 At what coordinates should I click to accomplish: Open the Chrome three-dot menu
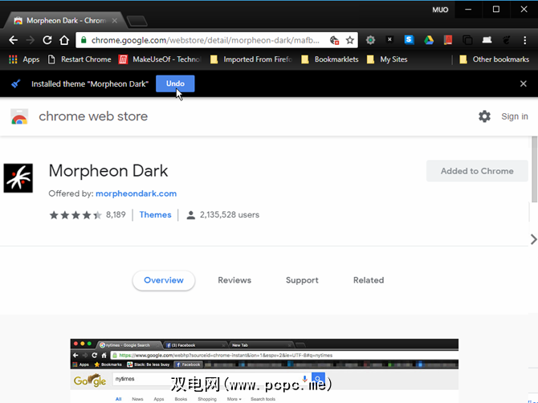tap(524, 40)
